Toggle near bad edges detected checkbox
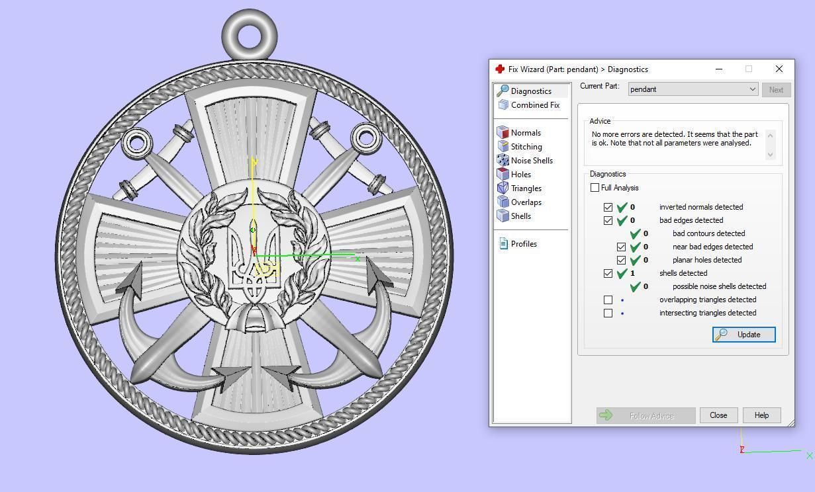 (x=621, y=247)
